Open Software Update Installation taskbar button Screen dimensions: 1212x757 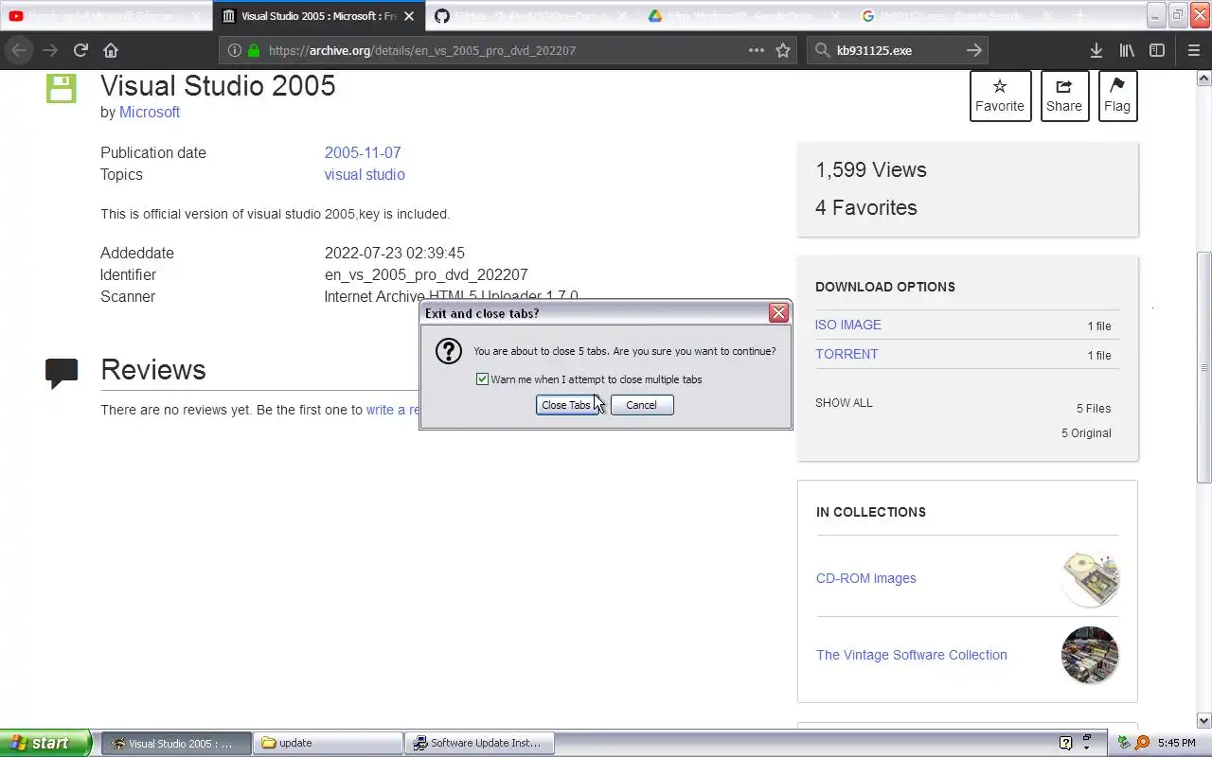(x=479, y=743)
